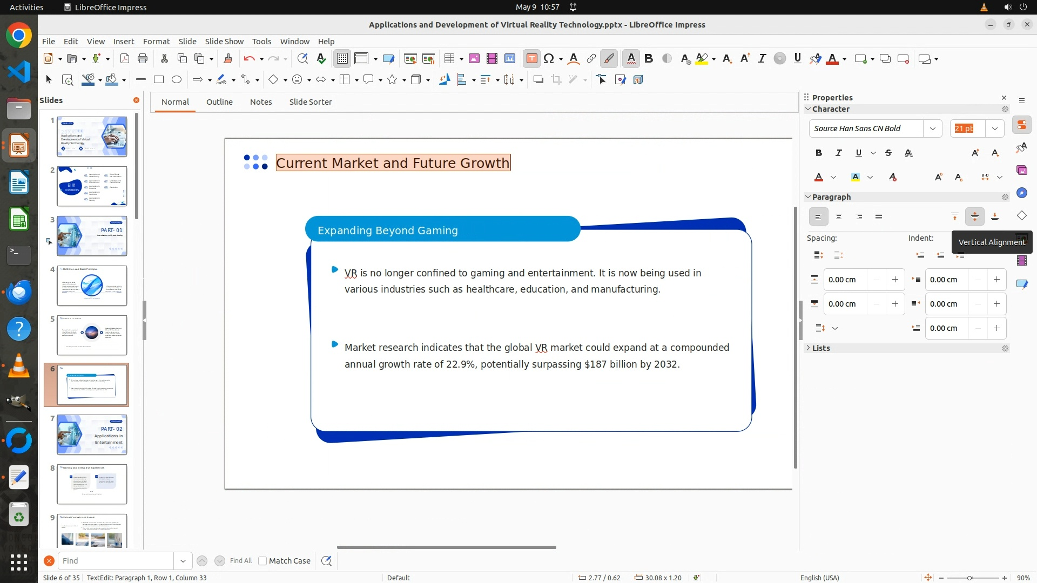
Task: Toggle Bold in Character panel
Action: tap(819, 153)
